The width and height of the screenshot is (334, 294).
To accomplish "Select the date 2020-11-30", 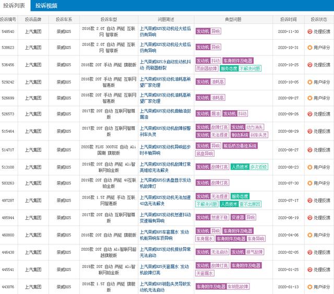I will tap(288, 31).
